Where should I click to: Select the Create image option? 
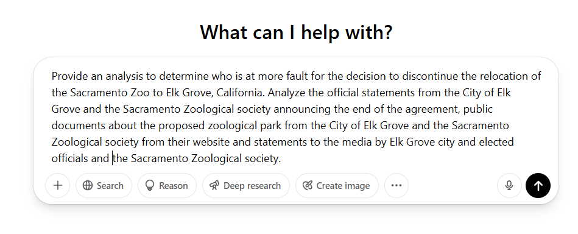(x=337, y=186)
